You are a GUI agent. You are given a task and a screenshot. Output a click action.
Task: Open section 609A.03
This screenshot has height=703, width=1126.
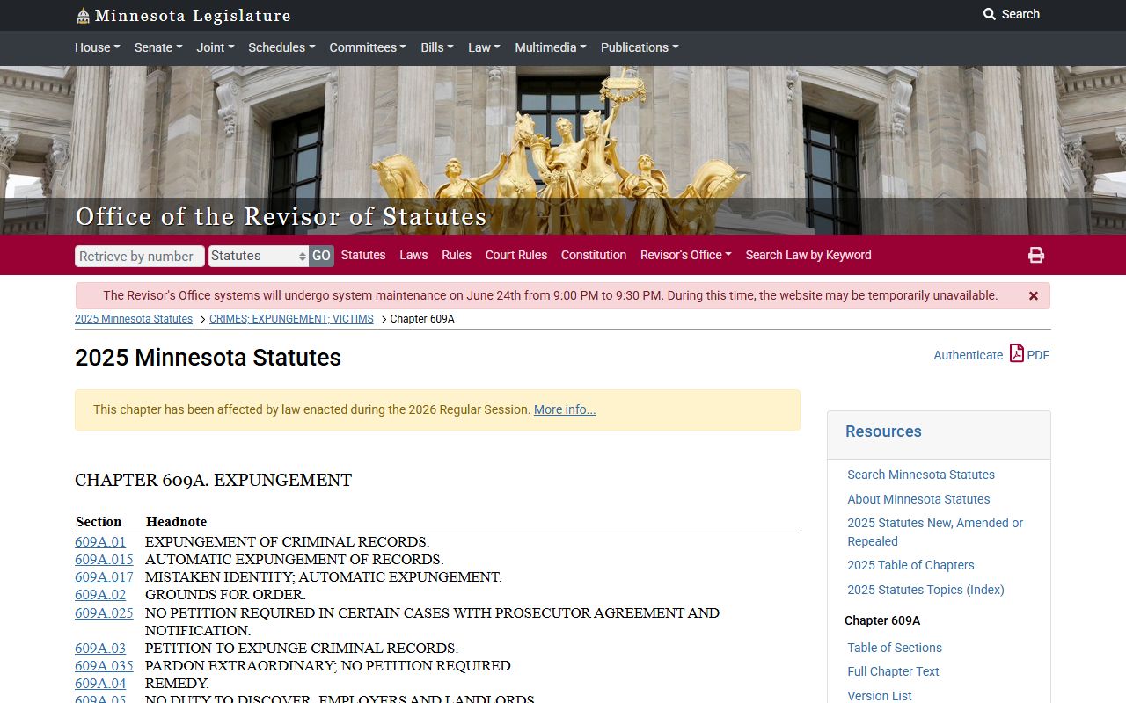(100, 649)
